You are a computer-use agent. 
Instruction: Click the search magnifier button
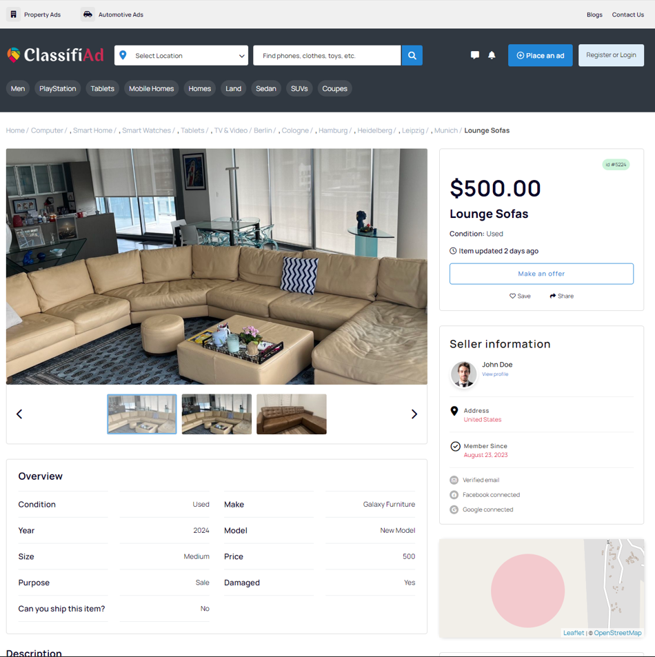(412, 55)
